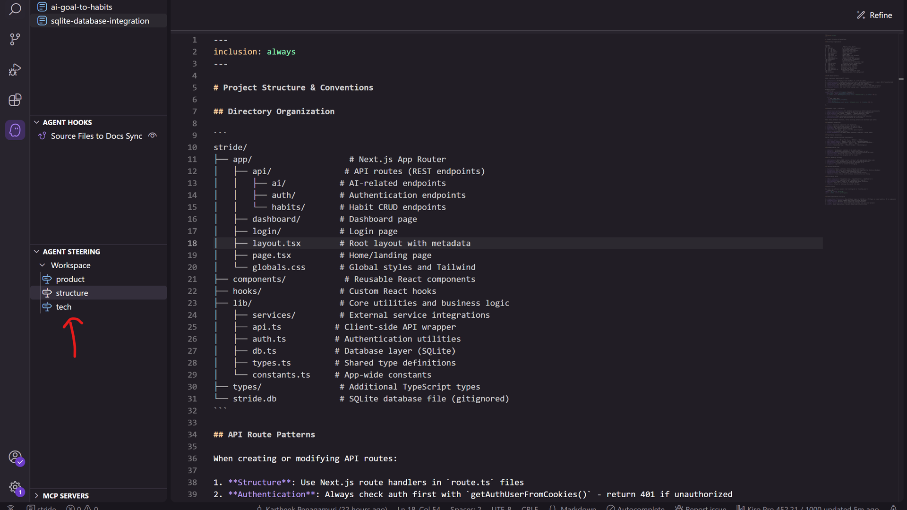Toggle Source Files to Docs Sync eye
Viewport: 907px width, 510px height.
tap(153, 136)
